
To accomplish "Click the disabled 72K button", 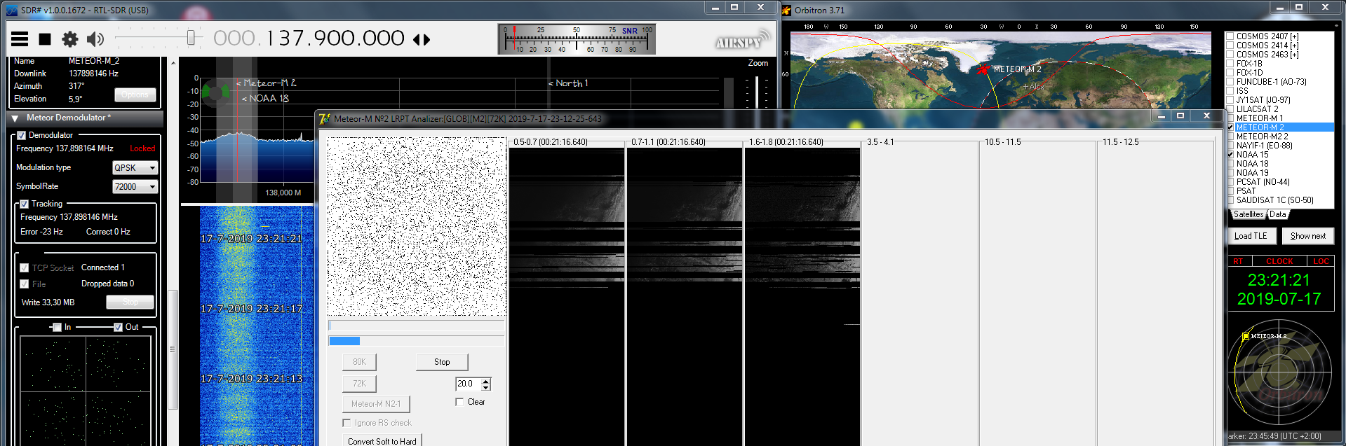I will pyautogui.click(x=359, y=384).
